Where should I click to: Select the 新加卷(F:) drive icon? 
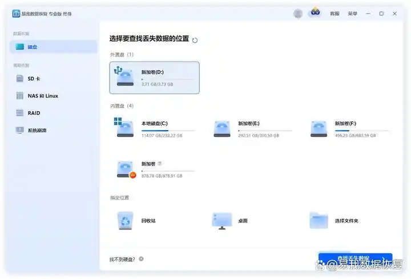tap(319, 128)
